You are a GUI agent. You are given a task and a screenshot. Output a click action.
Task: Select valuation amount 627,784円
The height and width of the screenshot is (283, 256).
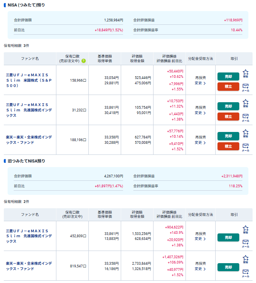pyautogui.click(x=143, y=137)
